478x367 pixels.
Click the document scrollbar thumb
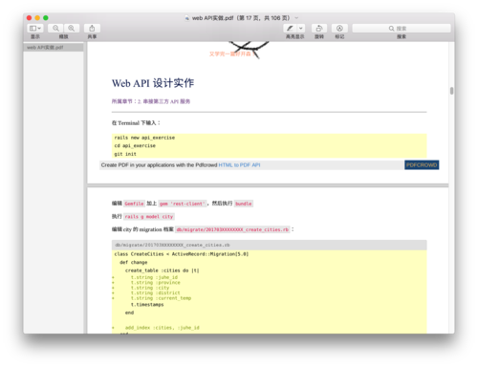(451, 91)
